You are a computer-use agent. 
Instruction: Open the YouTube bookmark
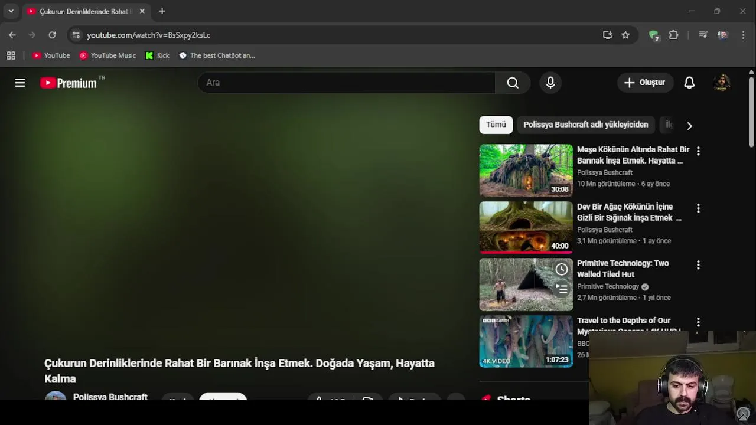pos(51,55)
